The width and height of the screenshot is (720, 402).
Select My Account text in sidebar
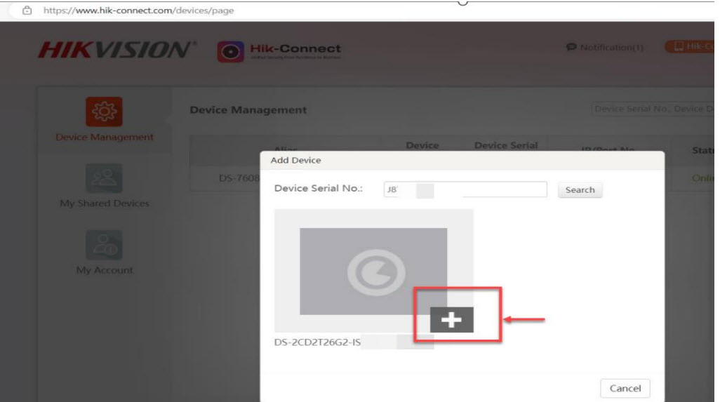coord(104,270)
